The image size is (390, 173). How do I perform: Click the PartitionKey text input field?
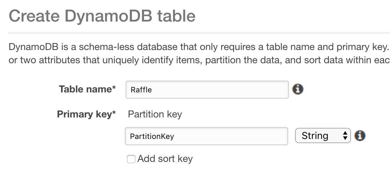coord(206,136)
